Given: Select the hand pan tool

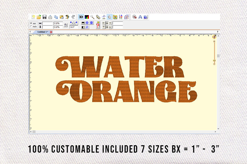Looking at the screenshot, I should coord(109,17).
